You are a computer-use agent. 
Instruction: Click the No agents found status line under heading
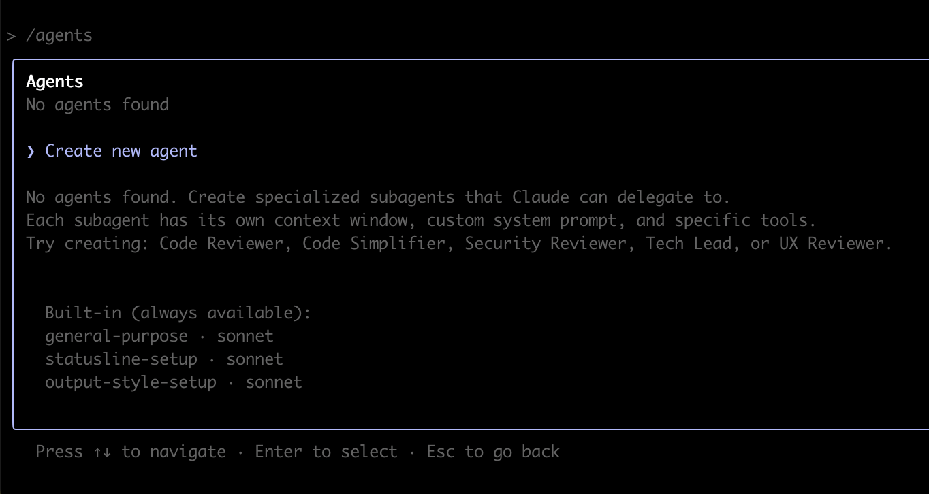pos(97,105)
